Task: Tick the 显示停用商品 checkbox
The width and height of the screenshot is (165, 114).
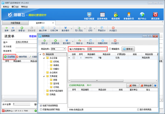Action: (138, 110)
